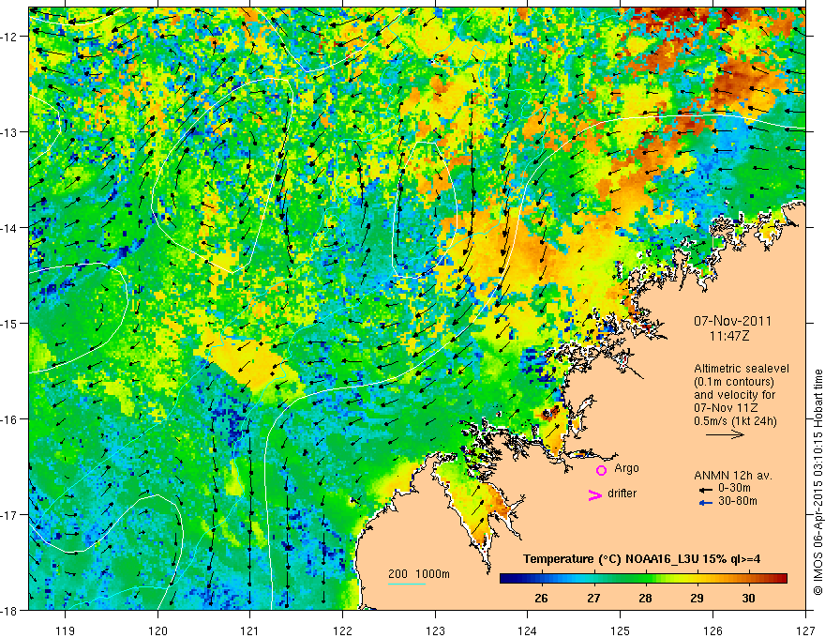Click the longitude label 122
Viewport: 825px width, 638px height.
[x=342, y=630]
